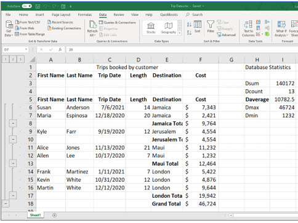Image resolution: width=298 pixels, height=223 pixels.
Task: Click the Clear filter command
Action: click(223, 22)
